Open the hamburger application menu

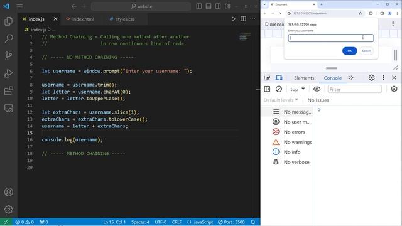pos(19,6)
